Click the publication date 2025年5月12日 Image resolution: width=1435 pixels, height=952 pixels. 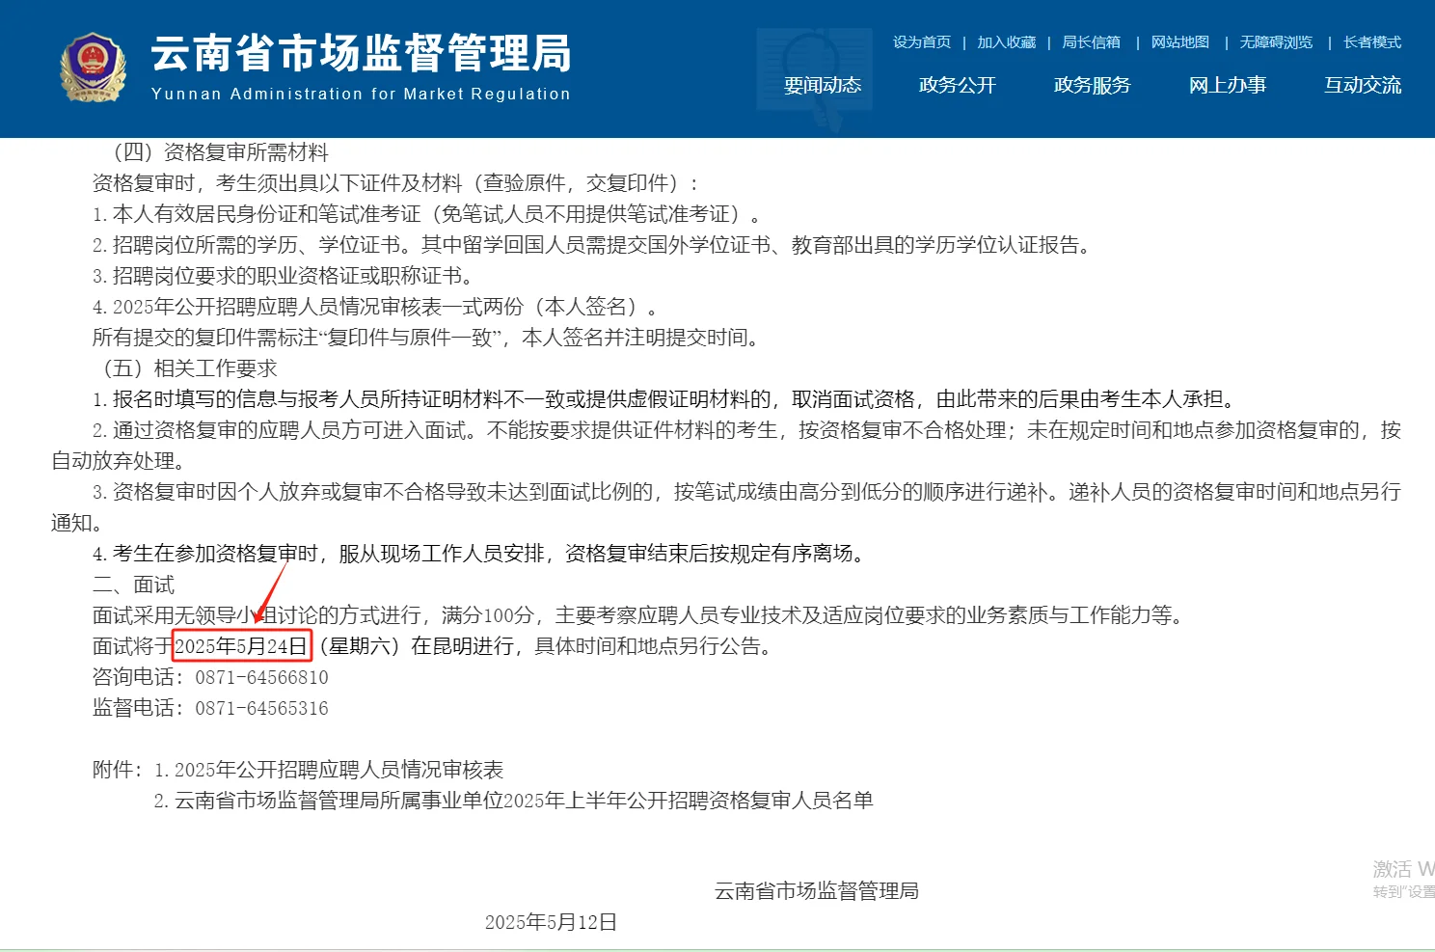(551, 922)
